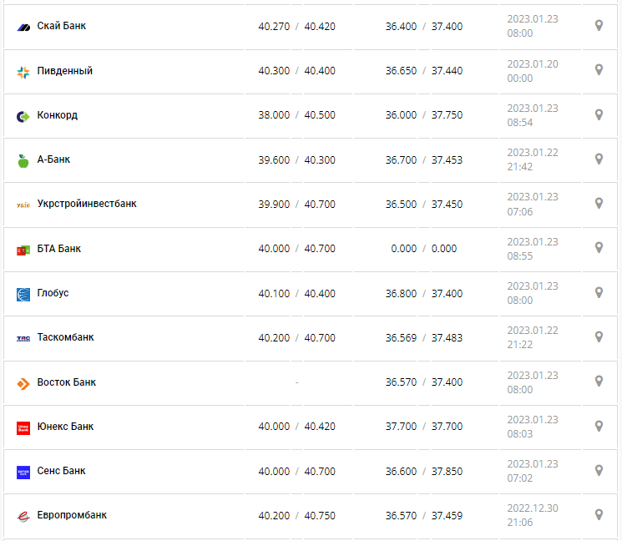Click the Глобус location marker

[599, 292]
